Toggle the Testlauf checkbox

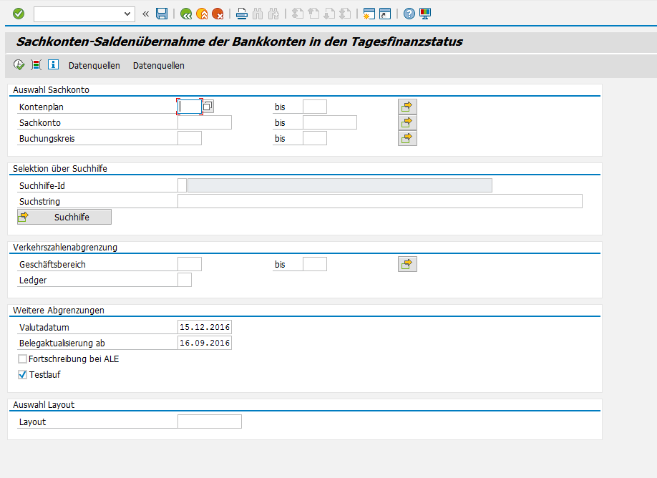click(22, 374)
